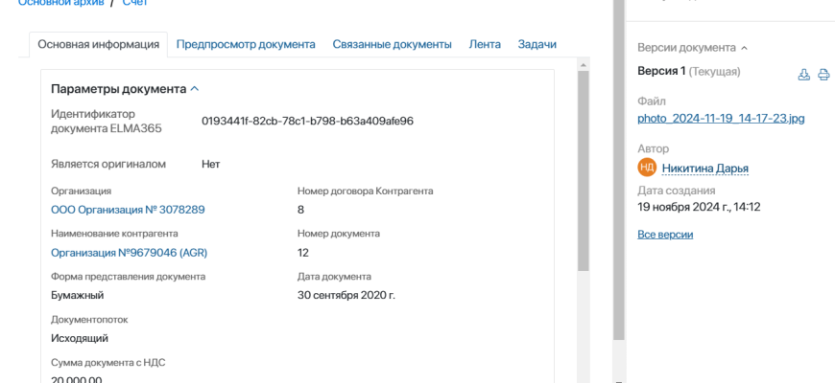The image size is (835, 383).
Task: Open author profile Никитина Дарья
Action: tap(704, 169)
